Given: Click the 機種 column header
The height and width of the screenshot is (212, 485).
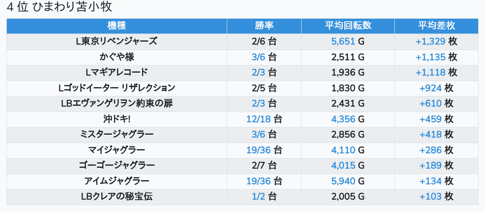Looking at the screenshot, I should [x=117, y=25].
